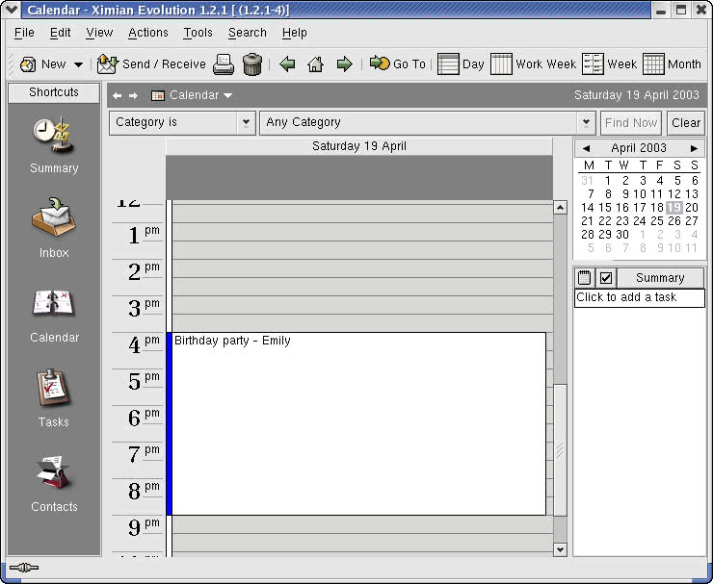Click the trash can Delete icon
The height and width of the screenshot is (584, 713).
252,64
